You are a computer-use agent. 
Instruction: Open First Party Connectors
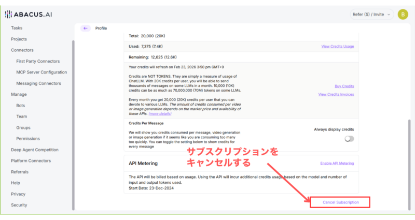click(38, 61)
